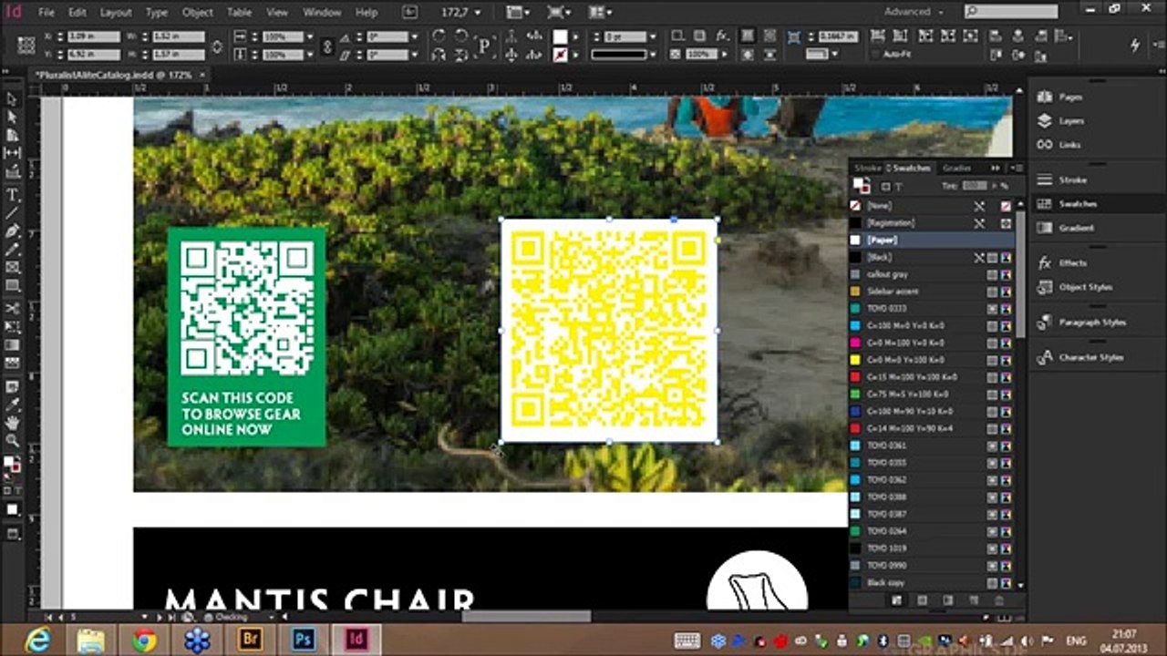Rotate selection 90 degrees counter-clockwise

coord(462,36)
